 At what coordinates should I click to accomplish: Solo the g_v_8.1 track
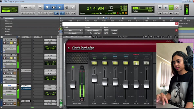11,43
